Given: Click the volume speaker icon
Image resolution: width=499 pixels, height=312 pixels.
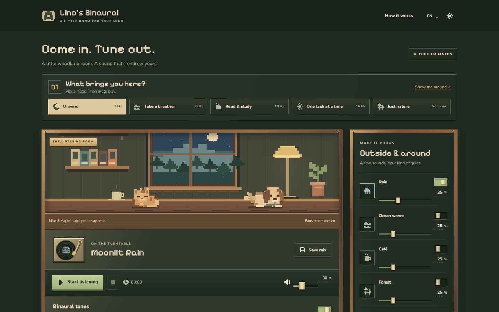Looking at the screenshot, I should (x=287, y=282).
